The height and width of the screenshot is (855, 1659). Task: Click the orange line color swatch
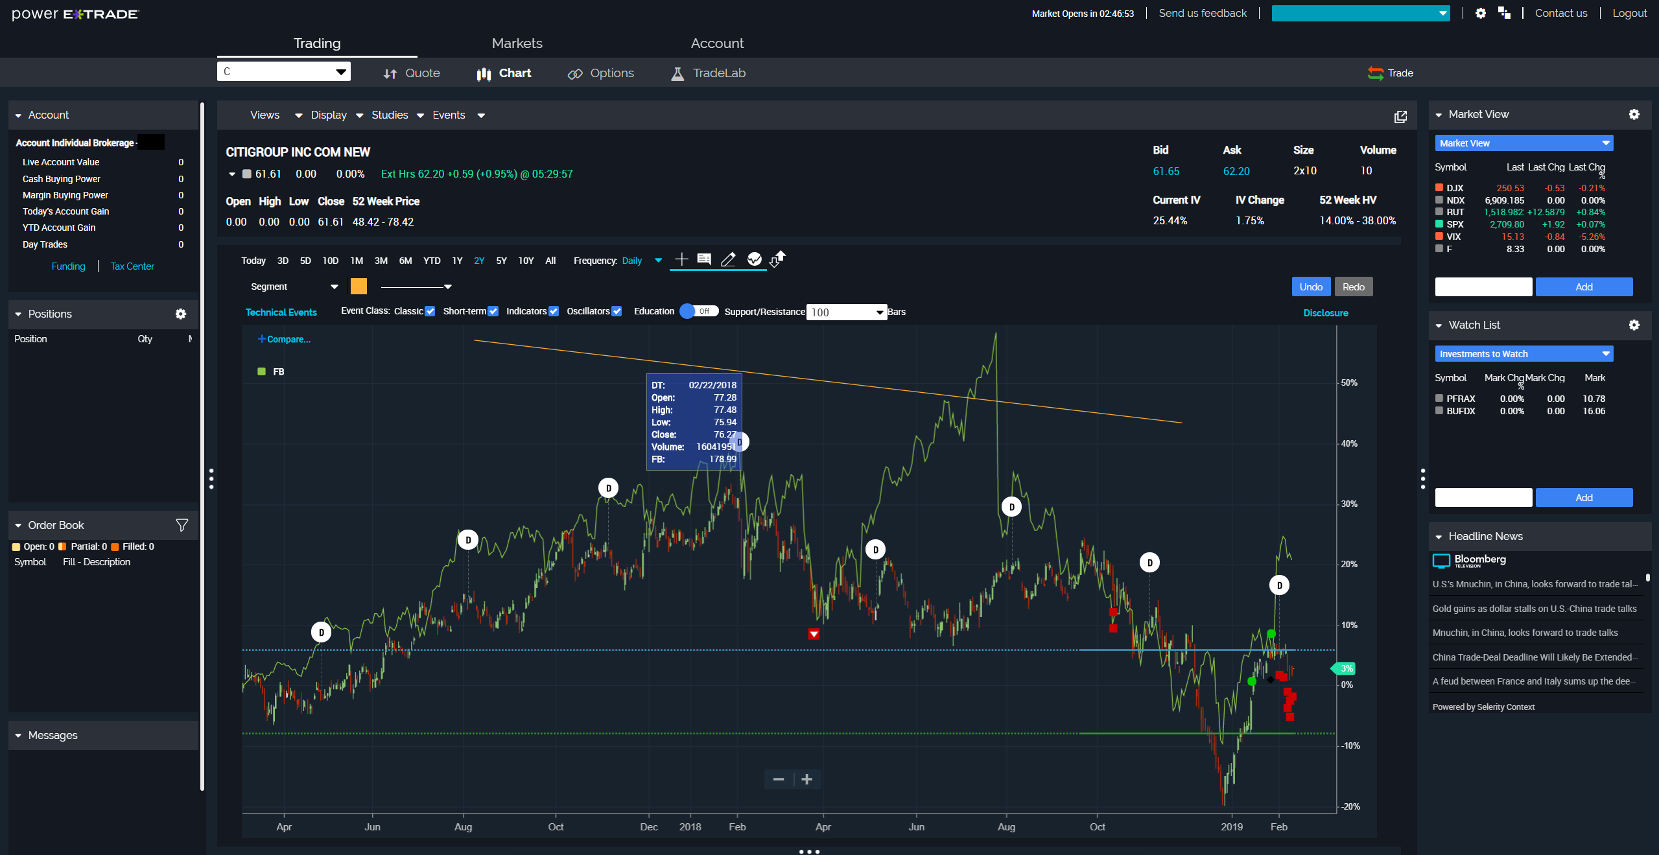[359, 287]
